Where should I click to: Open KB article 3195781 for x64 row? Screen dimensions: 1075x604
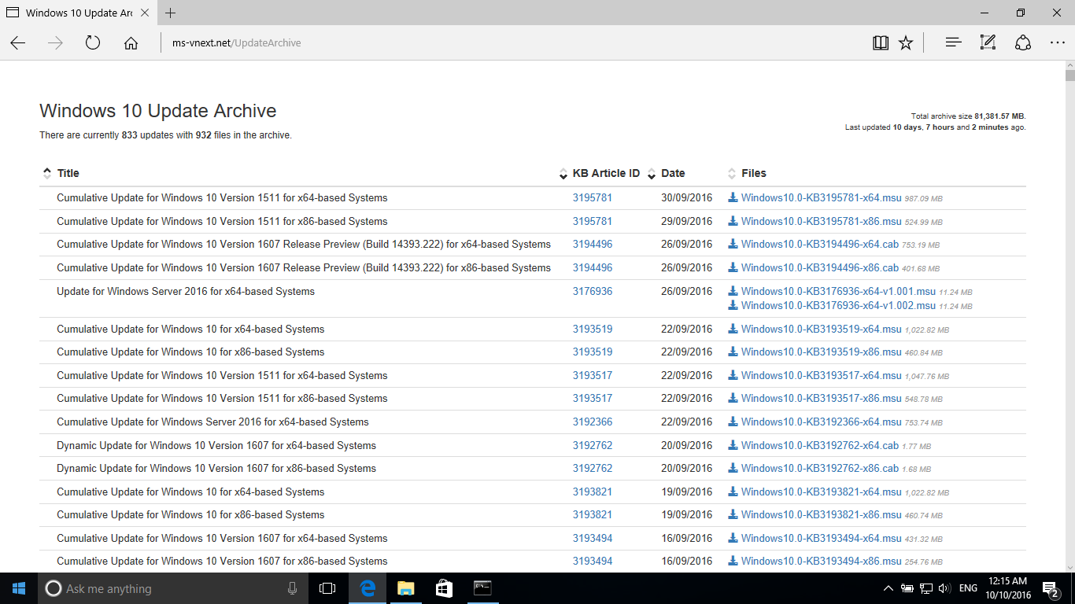593,198
